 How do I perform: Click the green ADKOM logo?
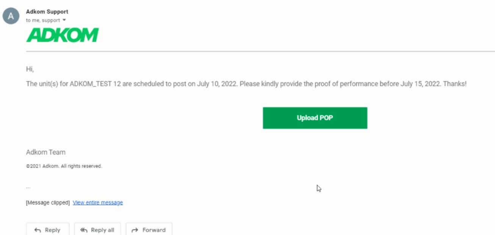(62, 35)
